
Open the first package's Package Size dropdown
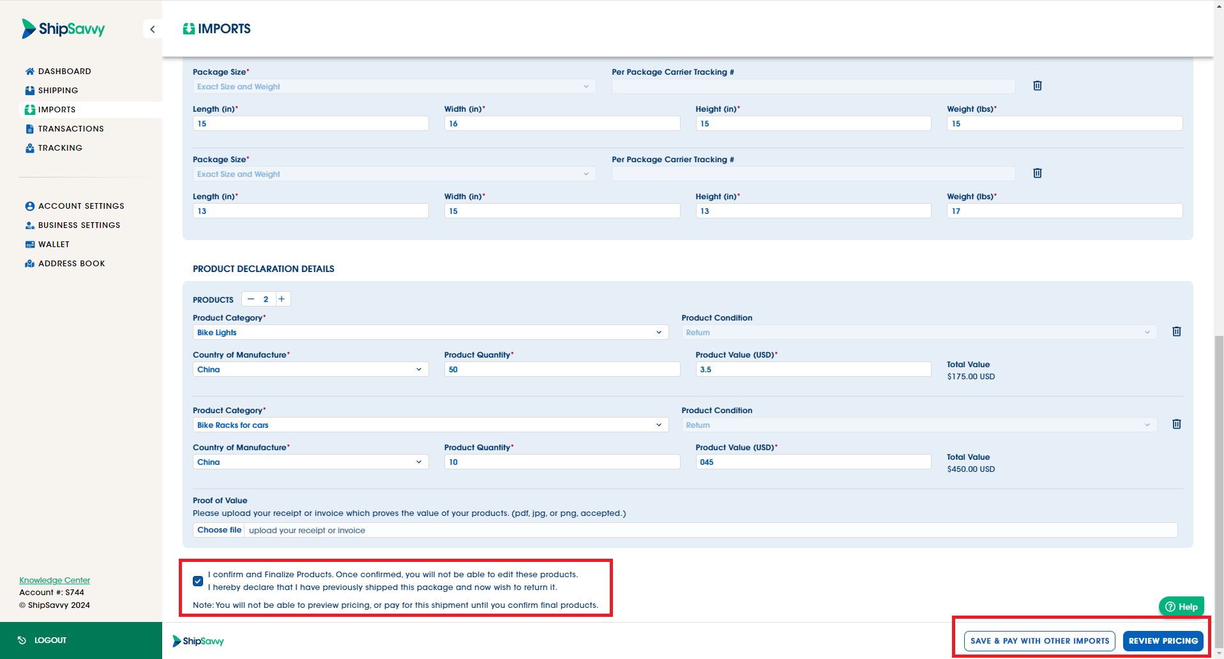[x=394, y=87]
